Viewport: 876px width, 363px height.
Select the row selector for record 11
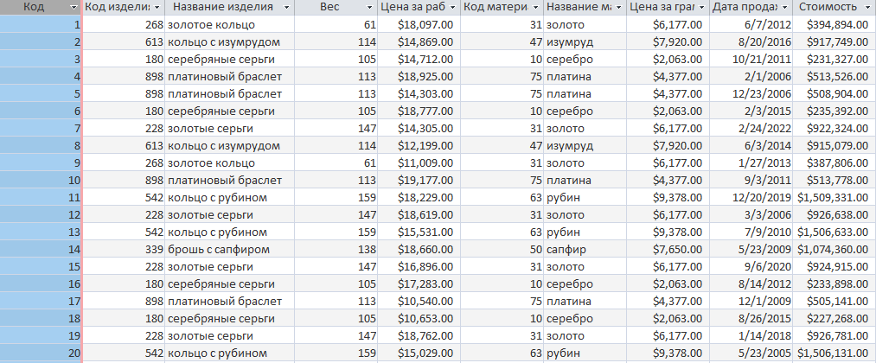pyautogui.click(x=41, y=197)
